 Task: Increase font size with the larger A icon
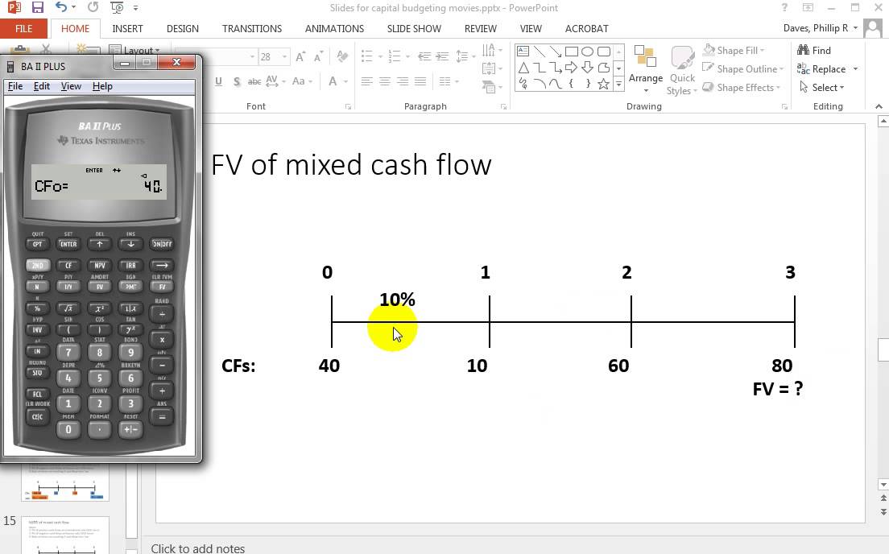click(x=300, y=56)
